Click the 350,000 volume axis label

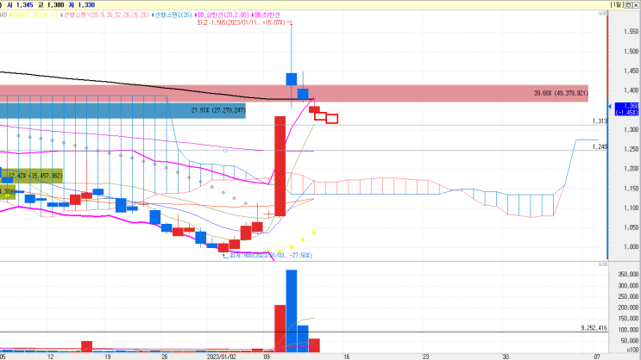tap(629, 274)
